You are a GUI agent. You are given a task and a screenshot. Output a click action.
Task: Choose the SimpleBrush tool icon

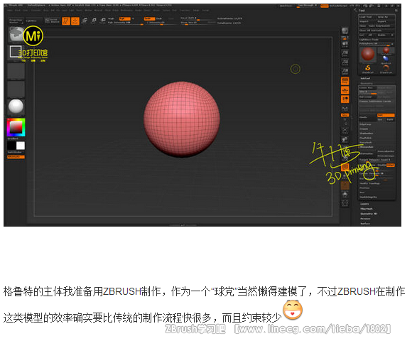coord(368,68)
